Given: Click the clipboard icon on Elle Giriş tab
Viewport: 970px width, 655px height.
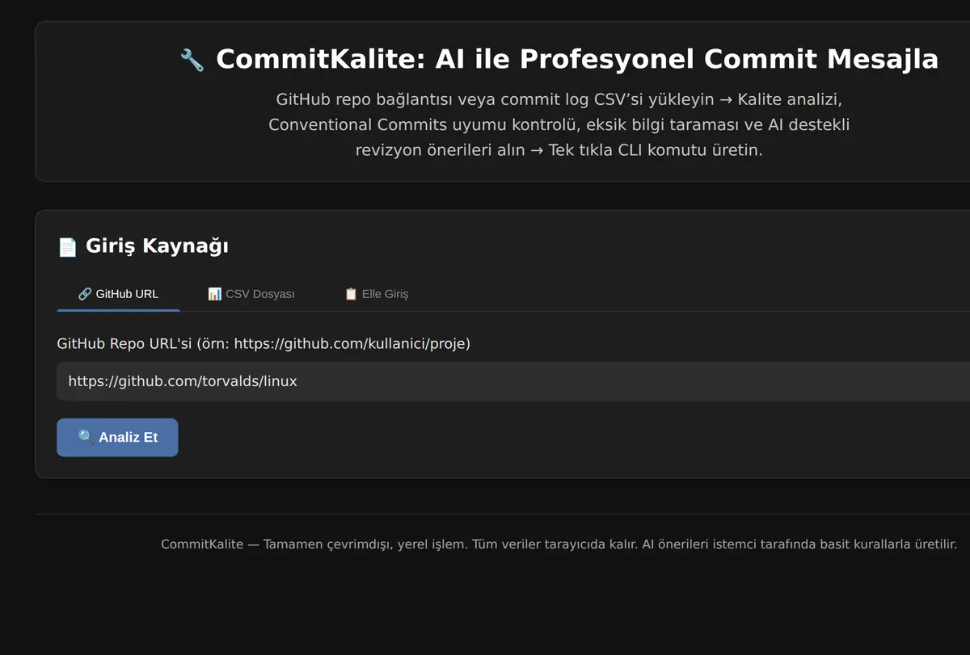Looking at the screenshot, I should click(351, 294).
